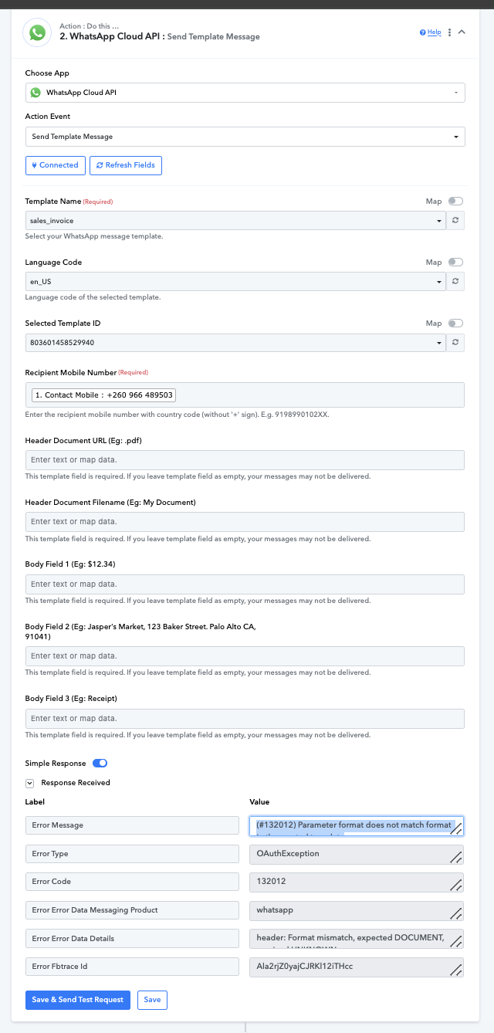Open the Template Name sales_invoice dropdown
Image resolution: width=494 pixels, height=1033 pixels.
pyautogui.click(x=235, y=221)
